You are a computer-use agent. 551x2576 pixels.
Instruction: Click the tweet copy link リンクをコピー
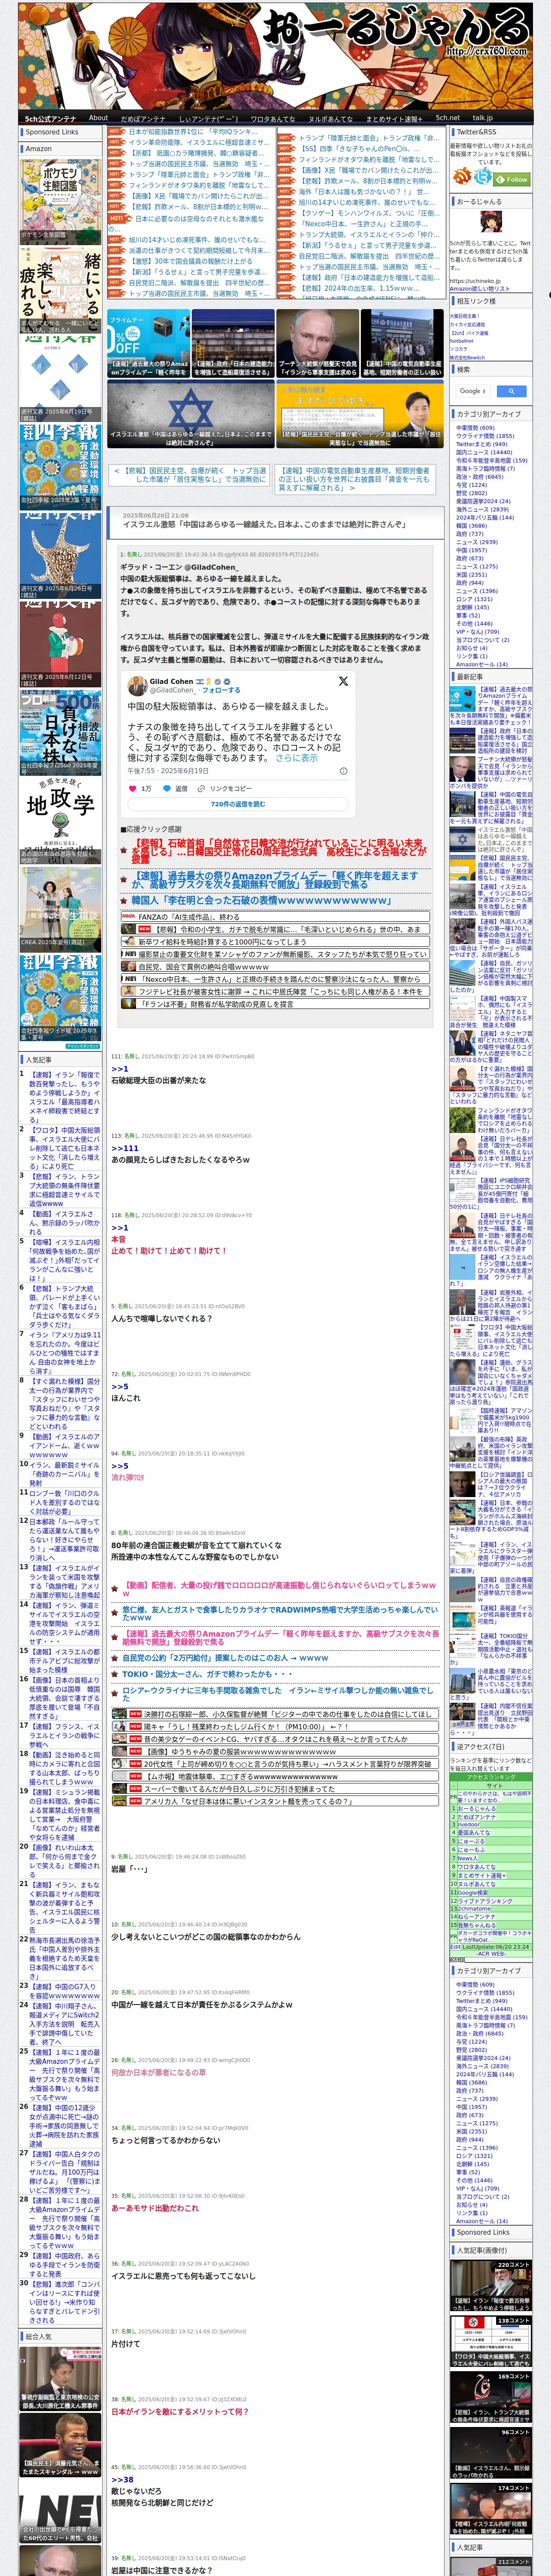click(x=225, y=789)
